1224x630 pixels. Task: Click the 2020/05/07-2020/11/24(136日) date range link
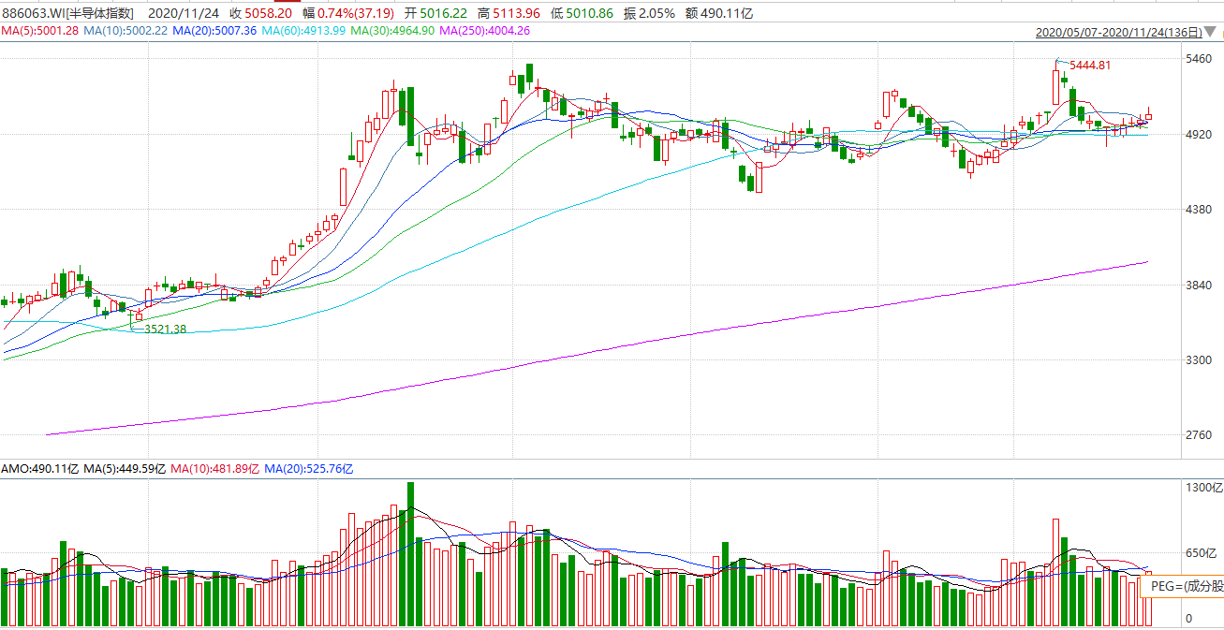[x=1119, y=32]
